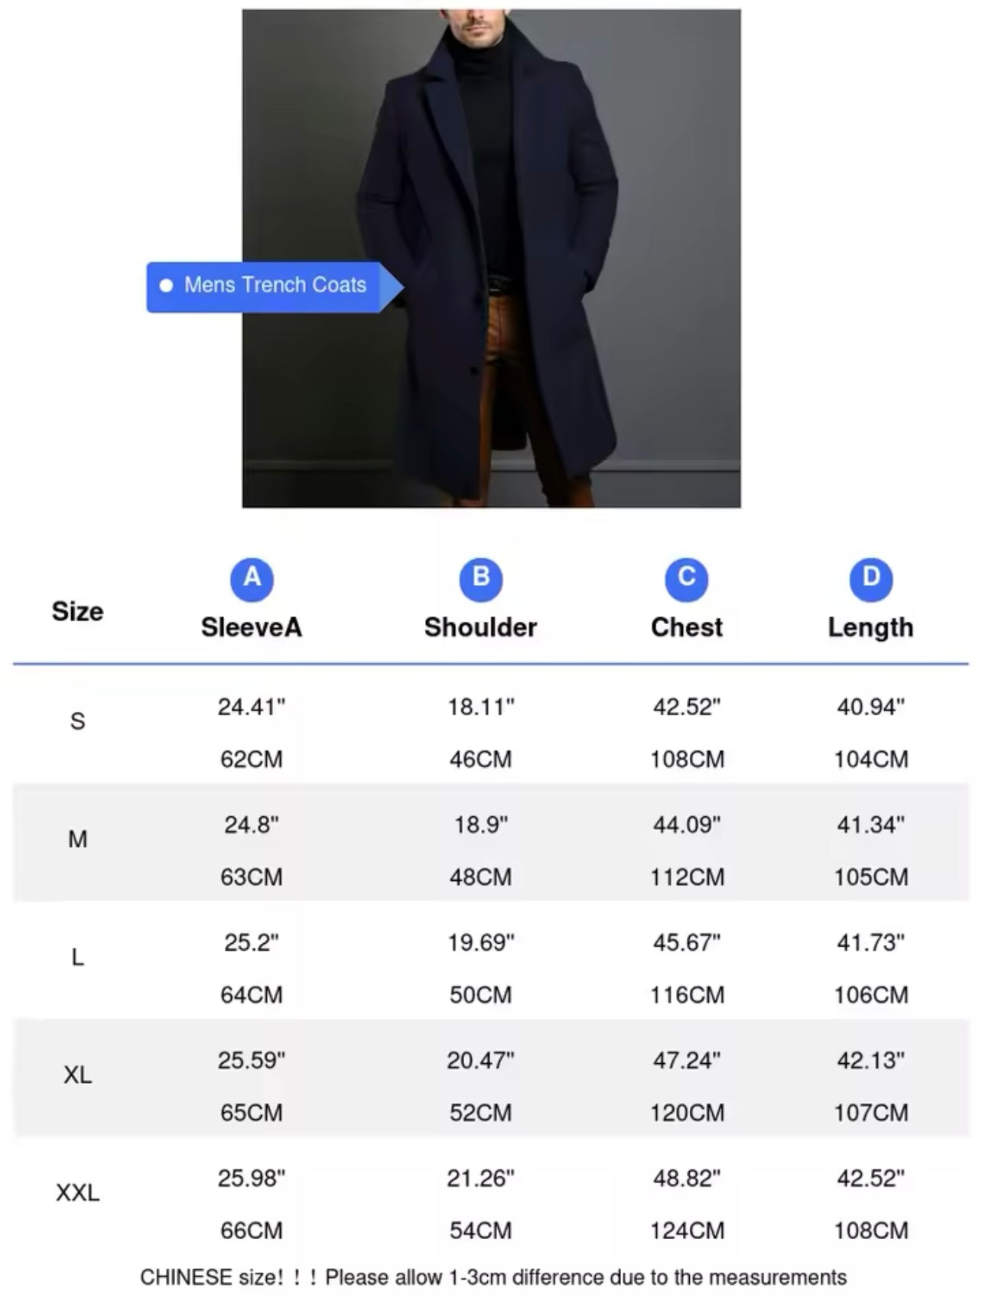This screenshot has height=1301, width=982.
Task: Click the blue D circle icon
Action: (870, 579)
